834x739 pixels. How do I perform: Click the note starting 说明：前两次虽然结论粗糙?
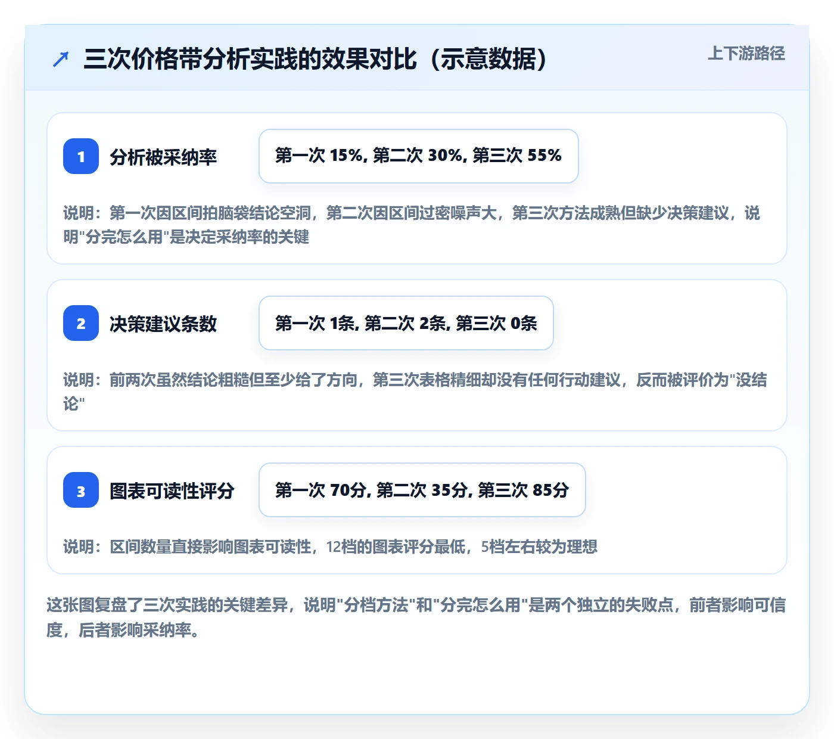tap(415, 392)
